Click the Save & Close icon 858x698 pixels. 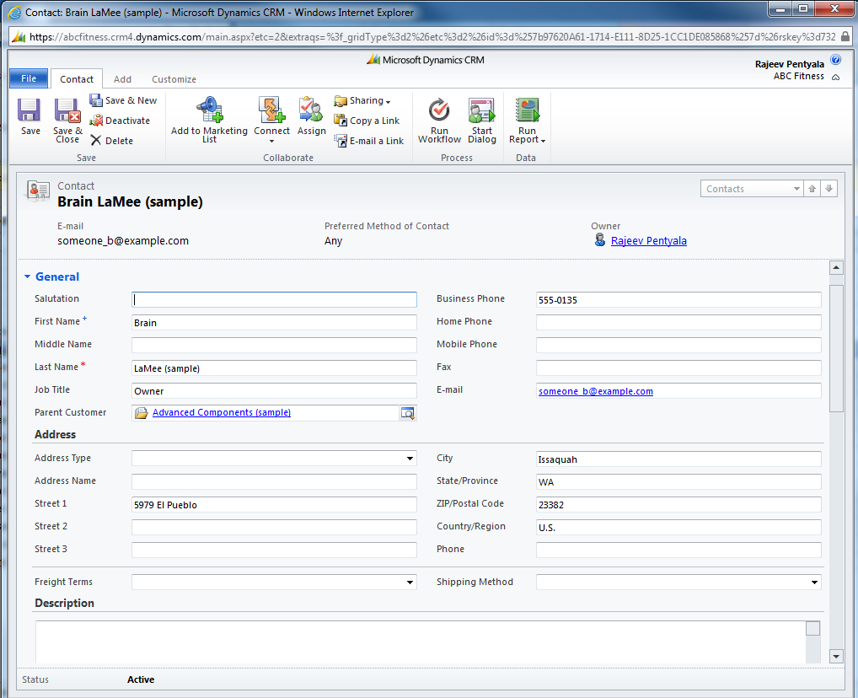[67, 111]
